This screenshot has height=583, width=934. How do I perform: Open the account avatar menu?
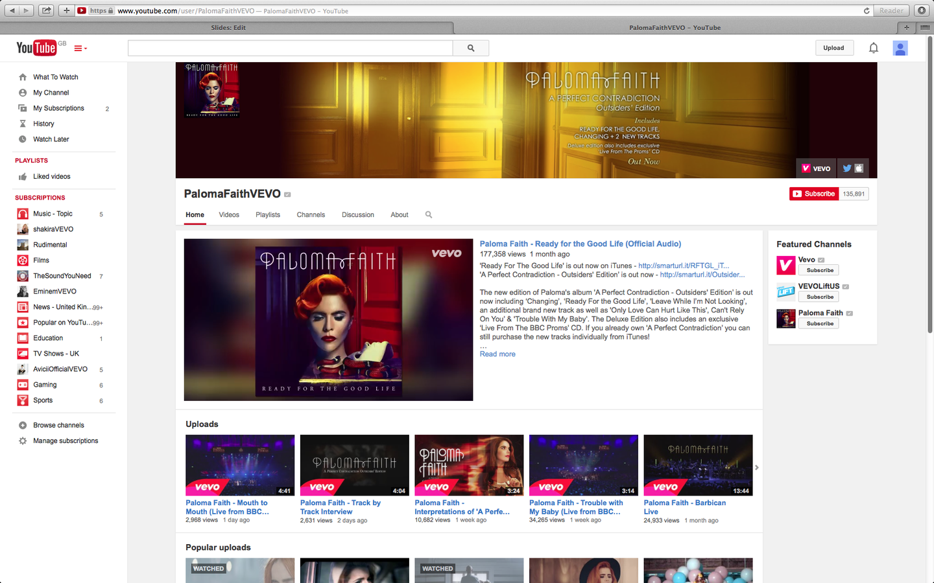click(x=900, y=48)
